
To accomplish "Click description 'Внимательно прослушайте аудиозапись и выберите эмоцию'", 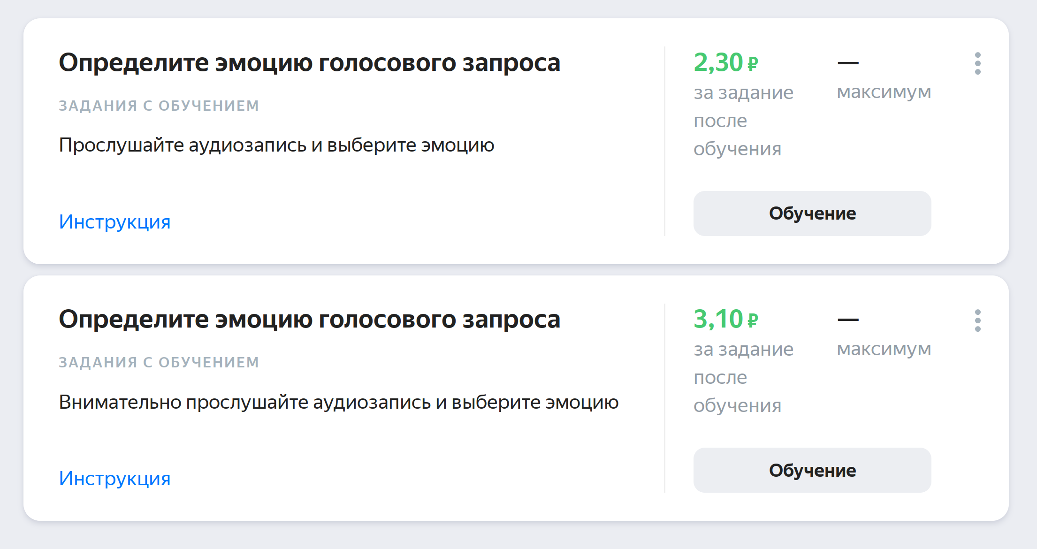I will coord(338,402).
